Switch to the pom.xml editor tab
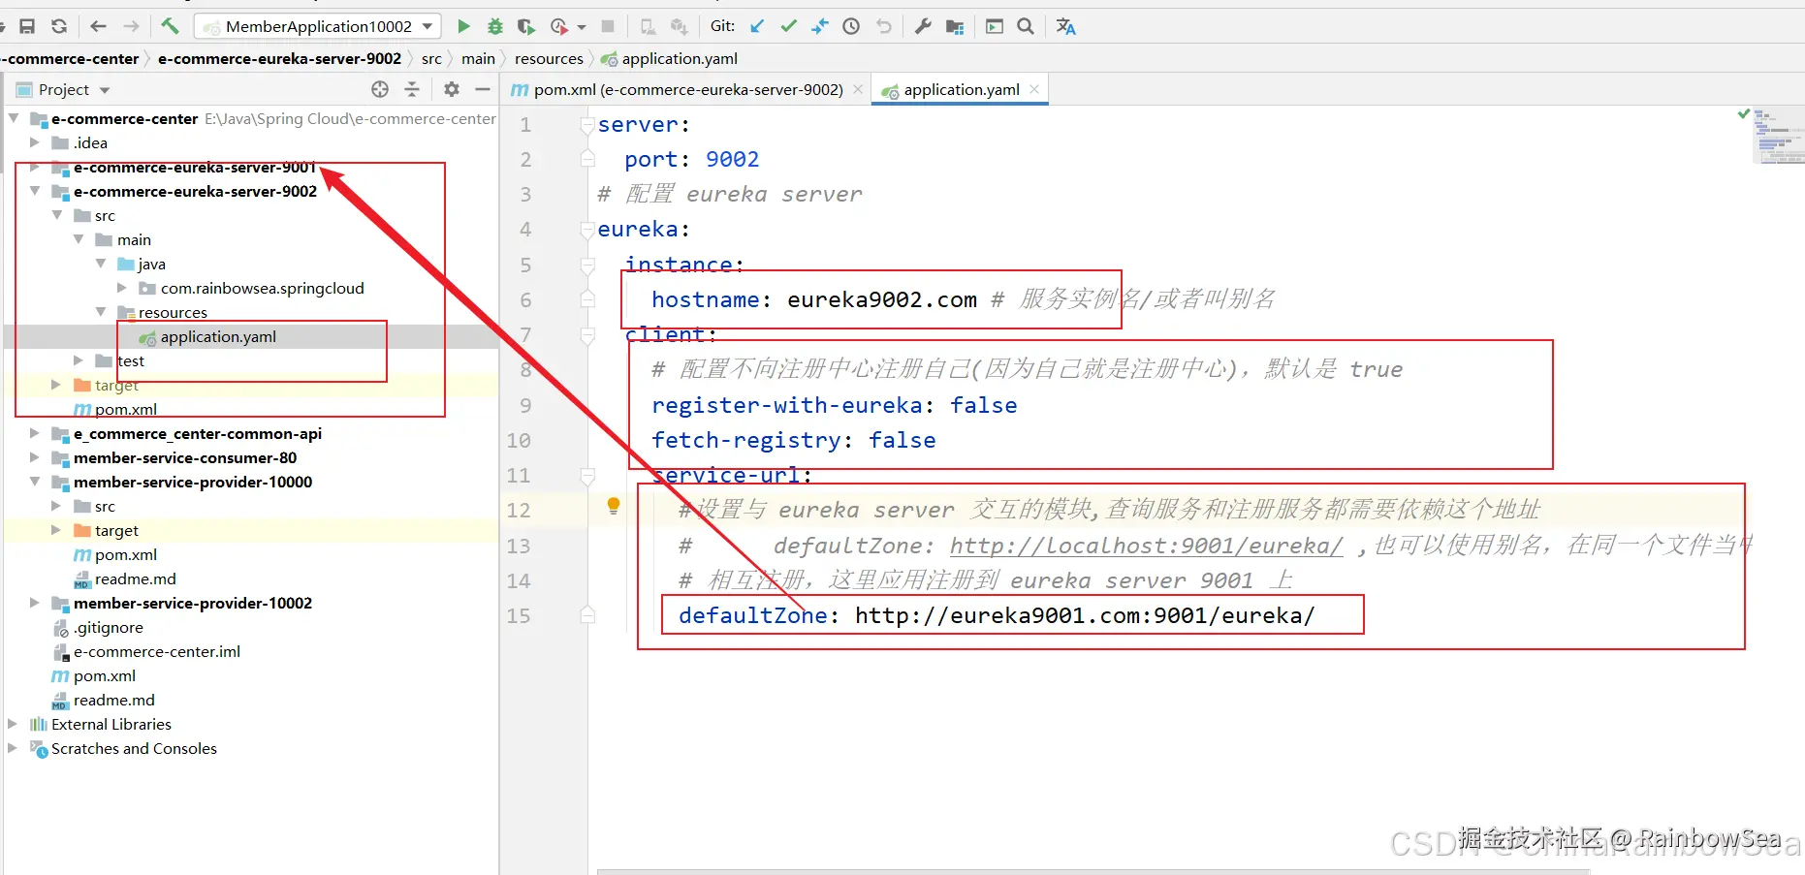The height and width of the screenshot is (875, 1805). 686,89
